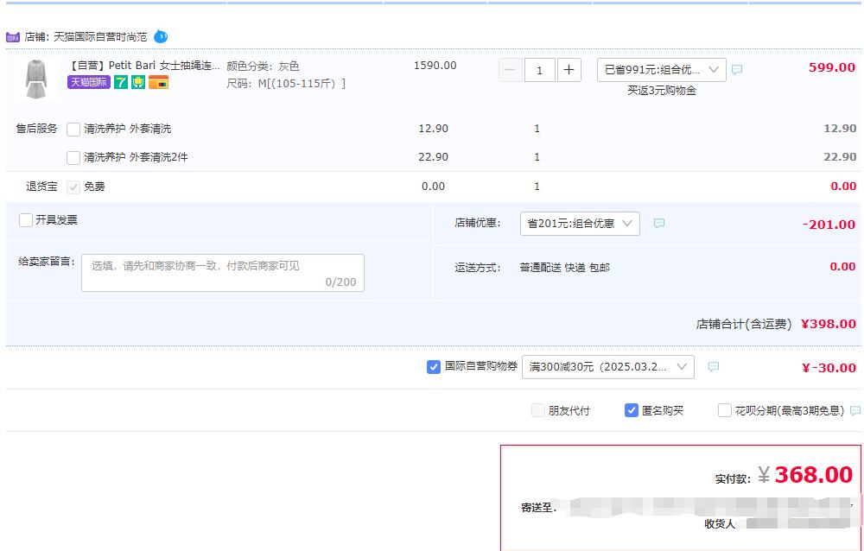Click the info icon after 花呗分期 option

pyautogui.click(x=855, y=411)
